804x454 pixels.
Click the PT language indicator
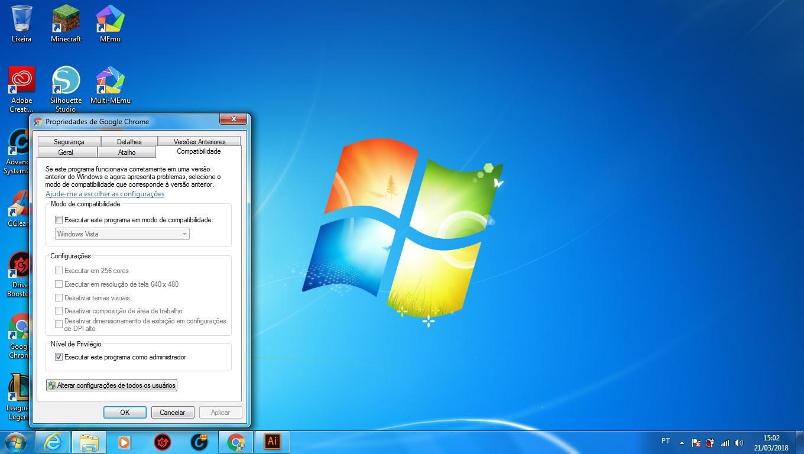tap(666, 441)
